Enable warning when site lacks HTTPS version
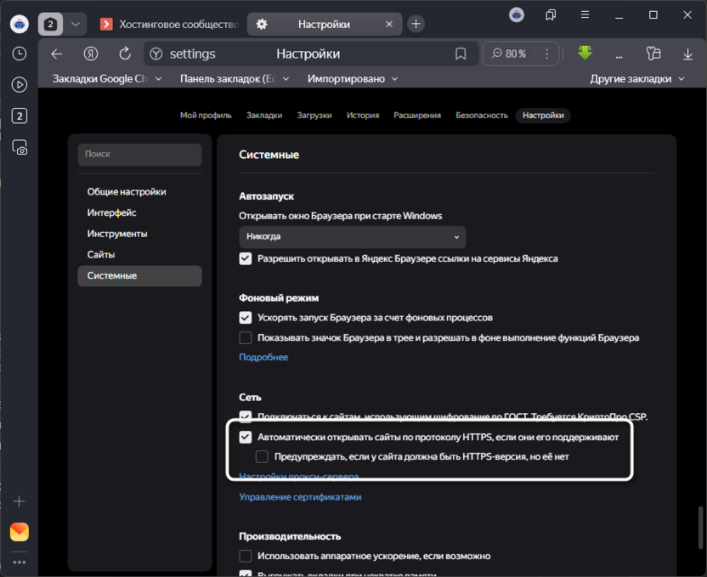This screenshot has height=577, width=707. pos(262,457)
